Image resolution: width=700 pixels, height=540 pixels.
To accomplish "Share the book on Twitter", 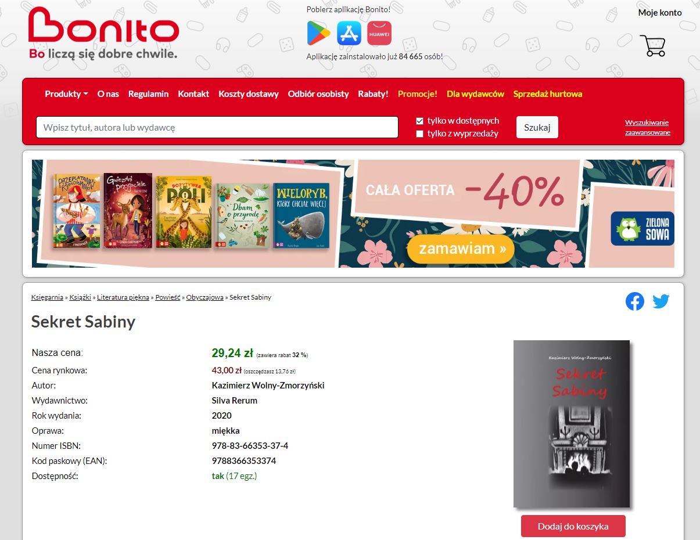I will [x=661, y=301].
